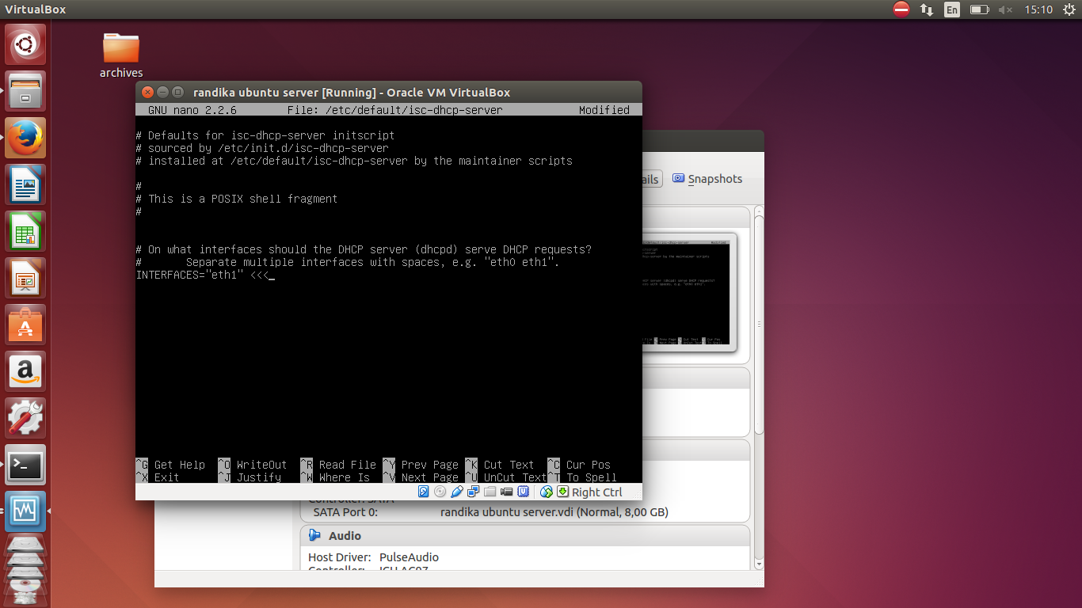
Task: Click the mouse integration icon in VM status bar
Action: point(547,492)
